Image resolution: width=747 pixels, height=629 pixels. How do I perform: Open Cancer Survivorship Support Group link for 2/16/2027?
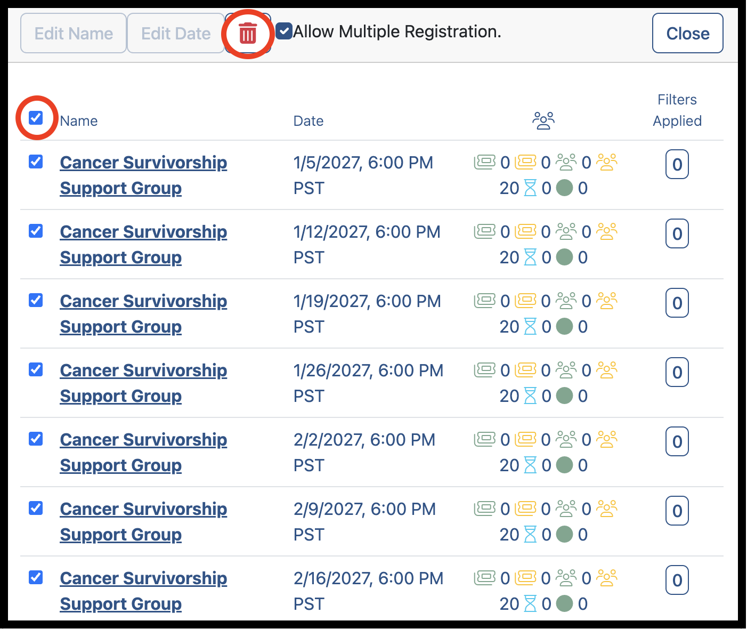click(x=143, y=591)
